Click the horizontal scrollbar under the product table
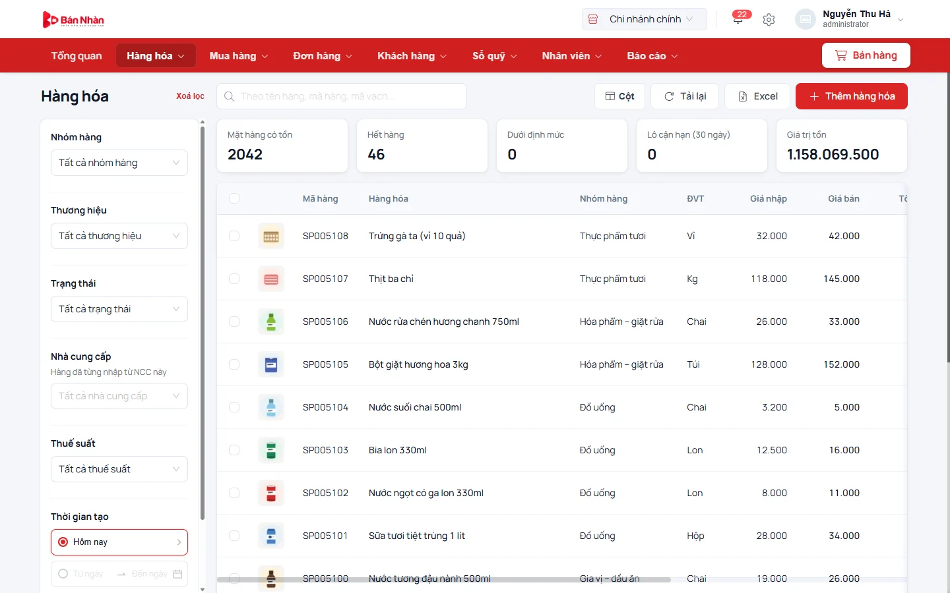The width and height of the screenshot is (950, 593). (444, 580)
